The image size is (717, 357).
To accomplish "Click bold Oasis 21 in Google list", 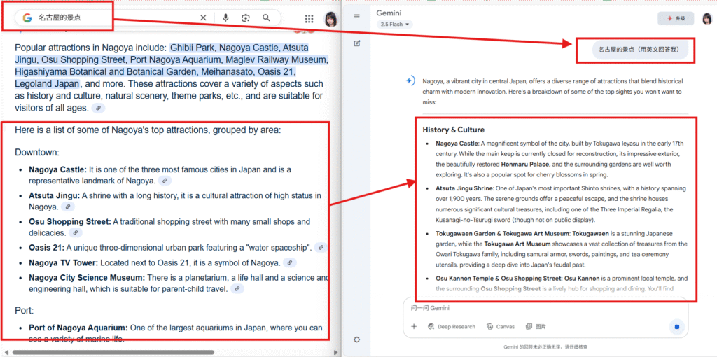I will (x=47, y=248).
